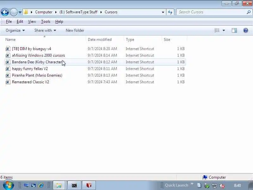Click shortcut icon of [TB] DIM item

[8, 49]
